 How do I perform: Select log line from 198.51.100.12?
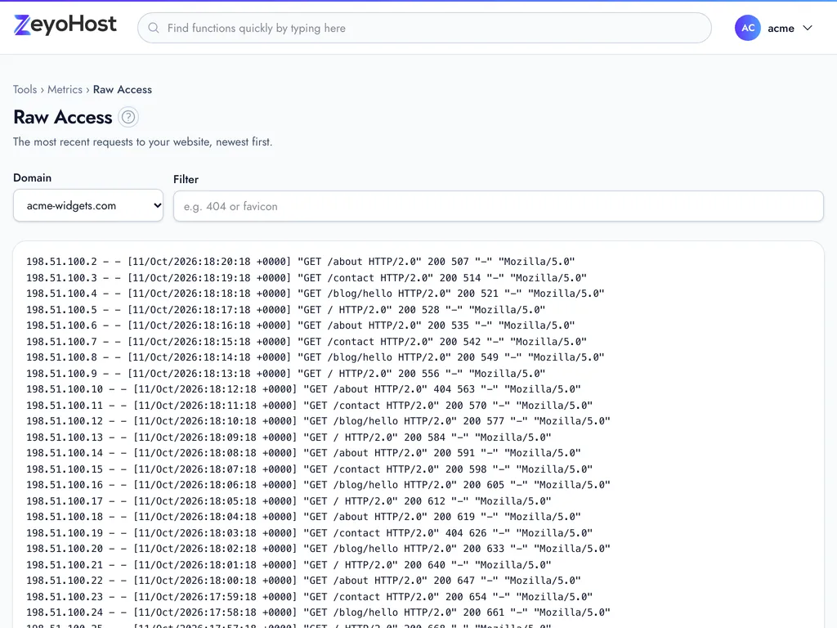point(318,421)
